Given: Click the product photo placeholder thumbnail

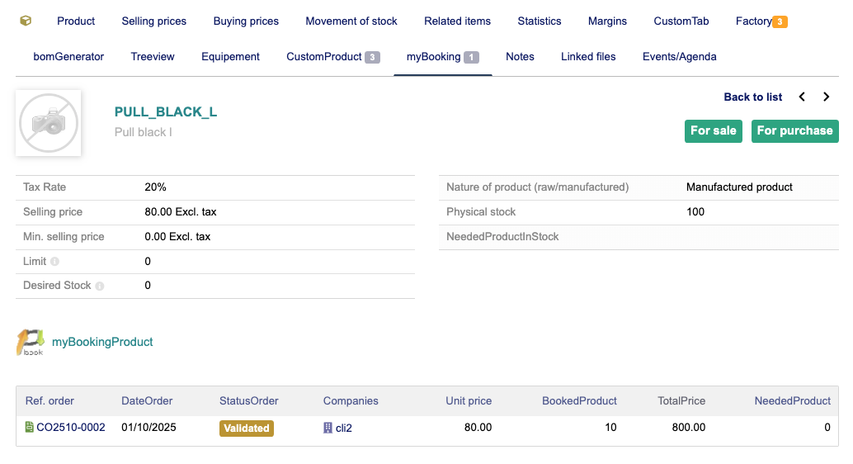Looking at the screenshot, I should point(49,123).
